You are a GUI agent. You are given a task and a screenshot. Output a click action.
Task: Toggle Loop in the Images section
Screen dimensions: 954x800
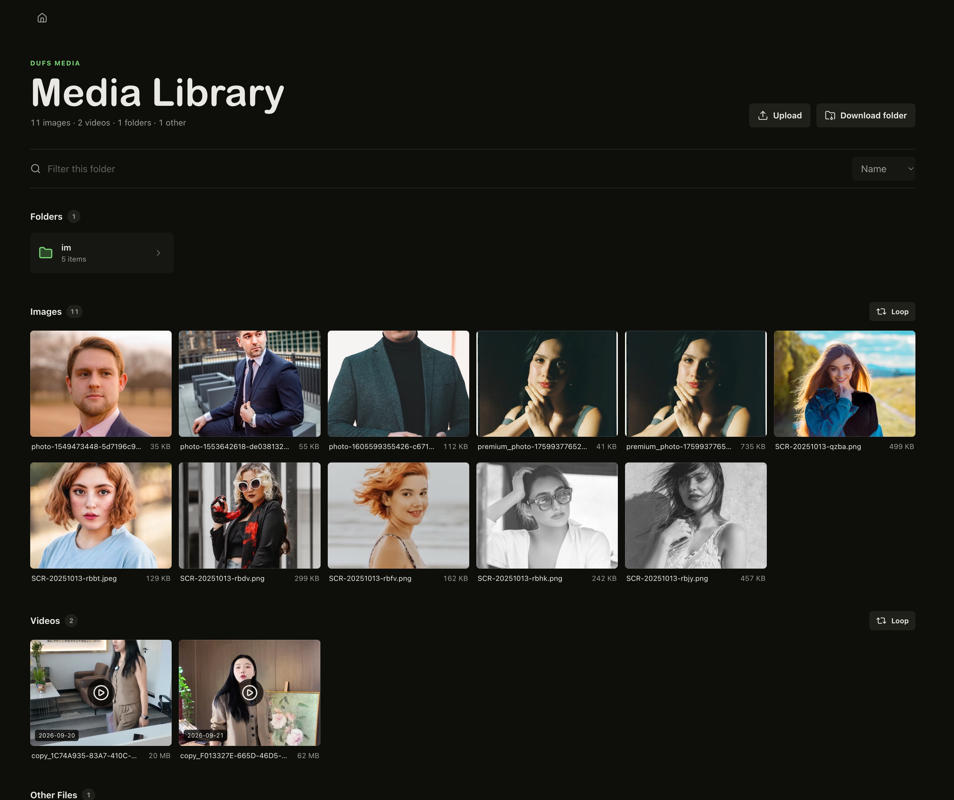coord(892,312)
